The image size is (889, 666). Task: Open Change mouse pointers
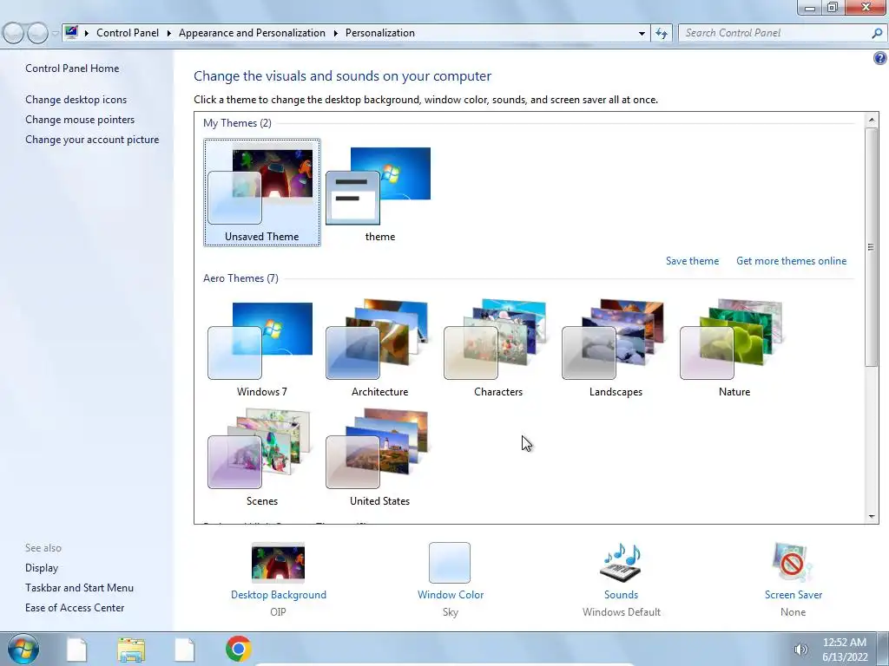80,120
